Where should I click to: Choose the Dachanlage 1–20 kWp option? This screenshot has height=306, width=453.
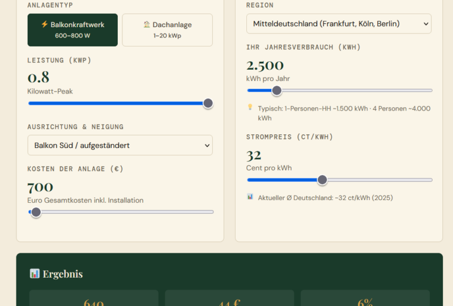tap(167, 30)
